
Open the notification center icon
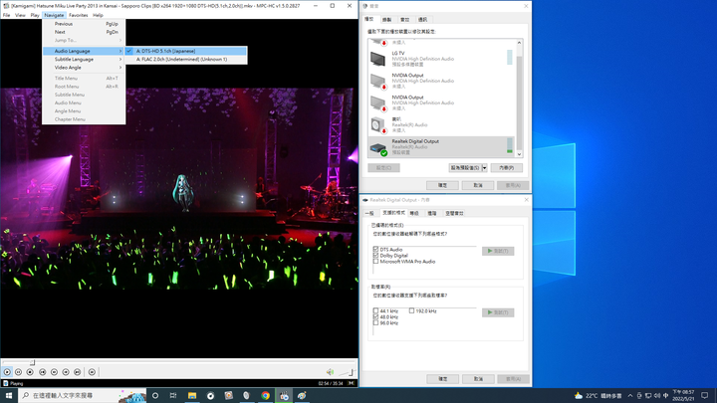pyautogui.click(x=705, y=396)
